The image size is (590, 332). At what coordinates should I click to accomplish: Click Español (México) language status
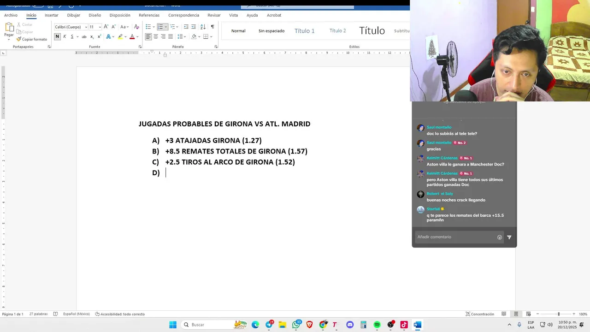77,314
